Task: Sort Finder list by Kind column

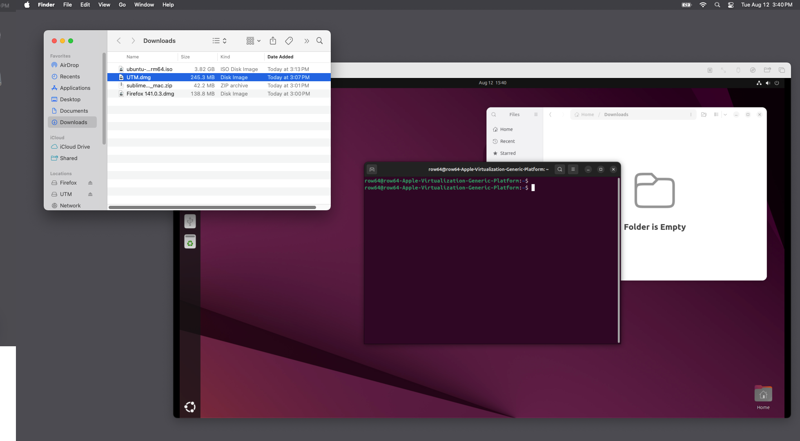Action: [225, 57]
